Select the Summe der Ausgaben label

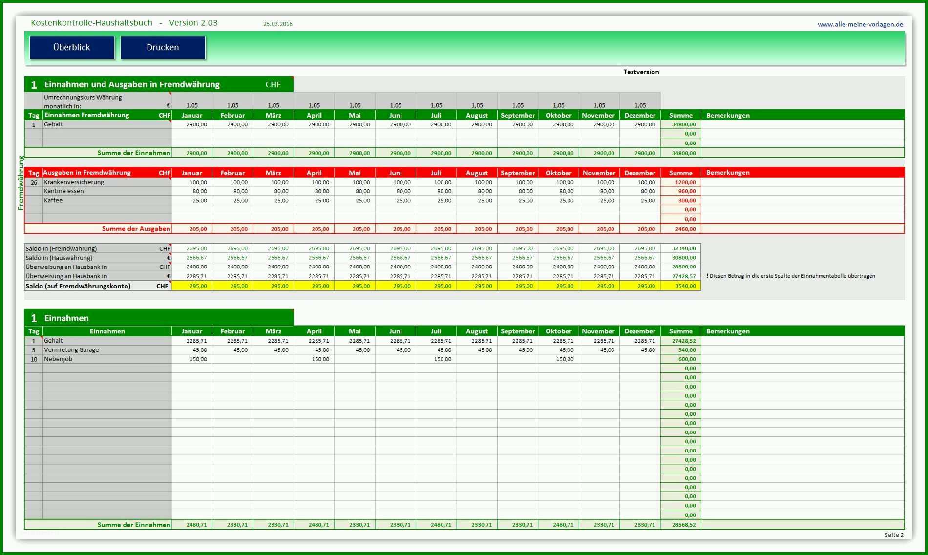tap(136, 229)
